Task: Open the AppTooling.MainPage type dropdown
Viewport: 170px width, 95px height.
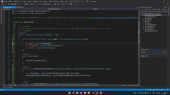Action: click(x=70, y=9)
